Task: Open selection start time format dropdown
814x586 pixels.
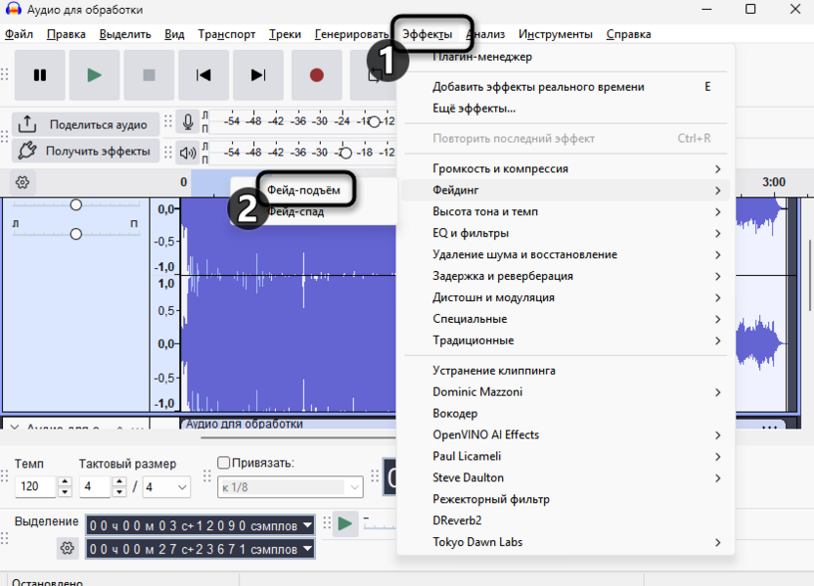Action: pyautogui.click(x=308, y=525)
